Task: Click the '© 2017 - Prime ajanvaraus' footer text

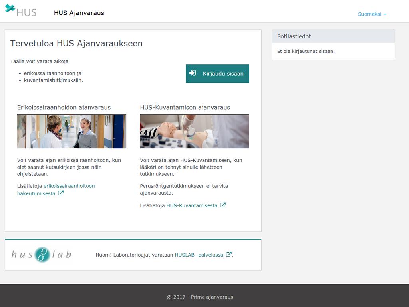Action: point(200,297)
